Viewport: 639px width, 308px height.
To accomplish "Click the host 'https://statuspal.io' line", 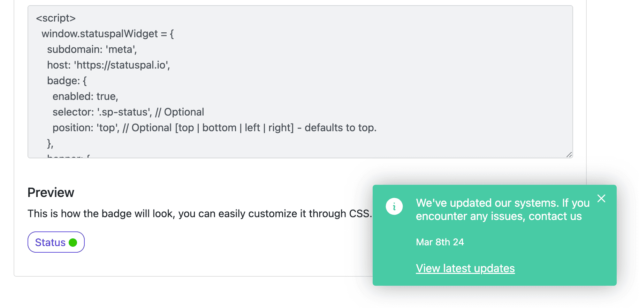I will point(108,65).
